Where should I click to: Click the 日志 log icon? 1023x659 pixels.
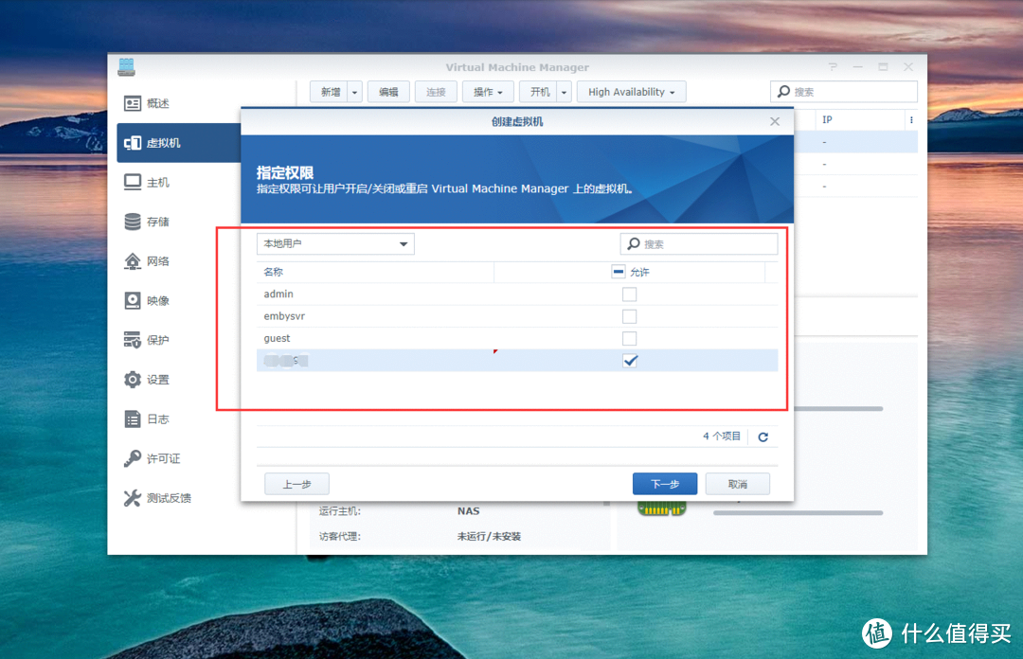(x=133, y=419)
